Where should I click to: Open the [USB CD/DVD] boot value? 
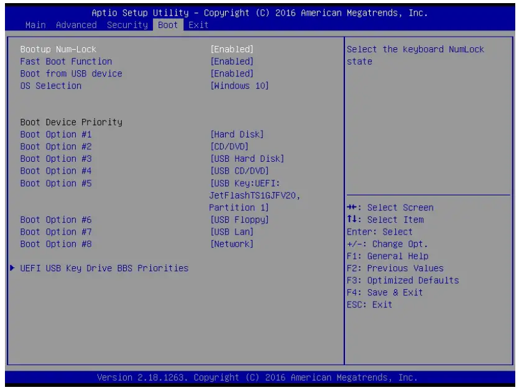(240, 171)
